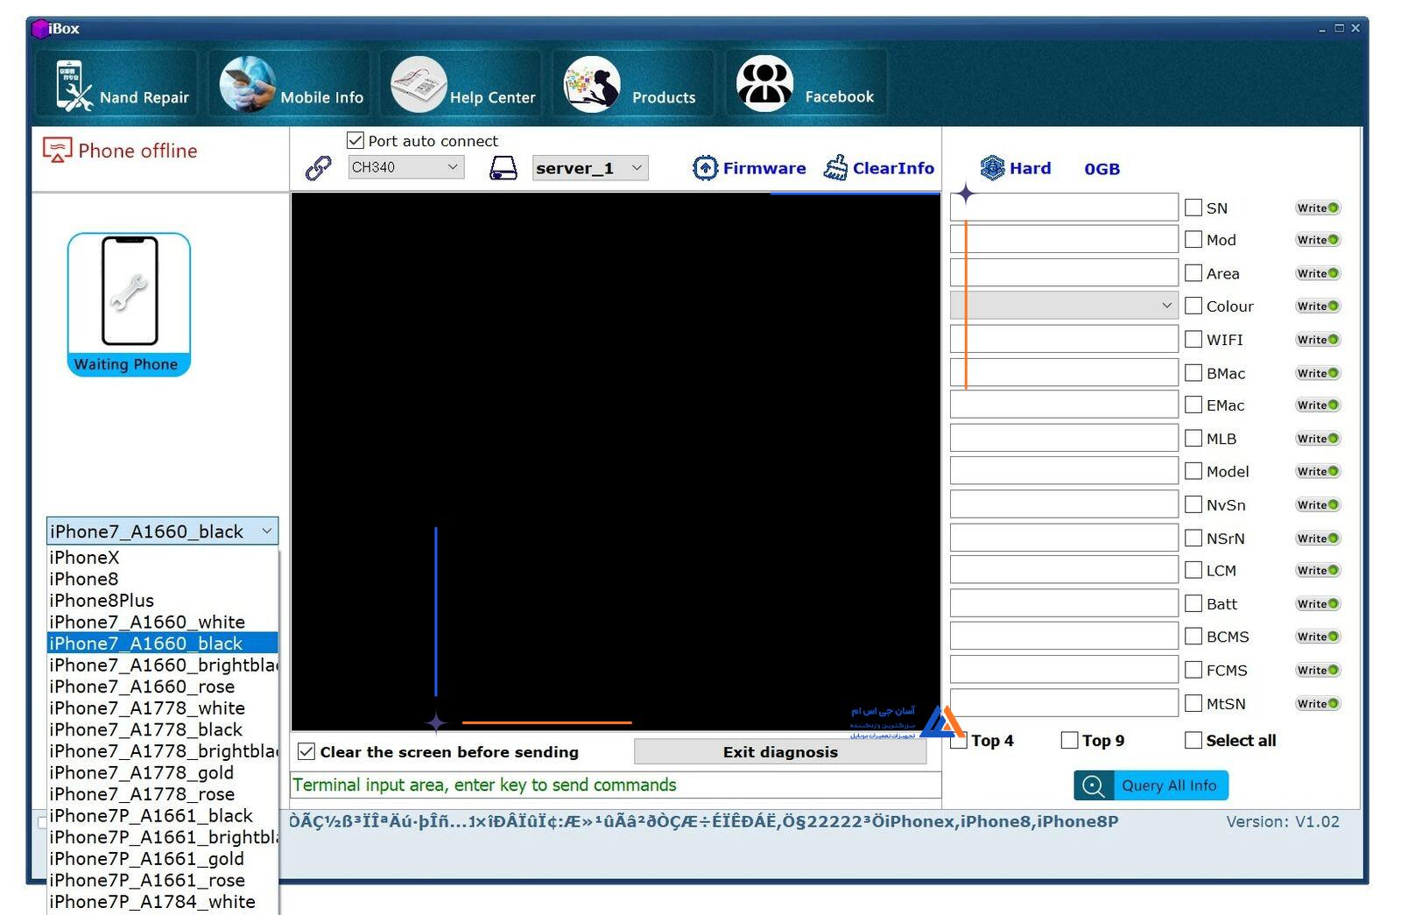Click the Write button for WIFI
1401x915 pixels.
1318,340
